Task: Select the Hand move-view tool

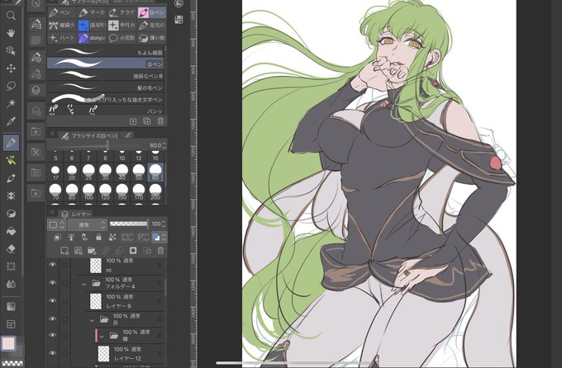Action: click(x=11, y=33)
